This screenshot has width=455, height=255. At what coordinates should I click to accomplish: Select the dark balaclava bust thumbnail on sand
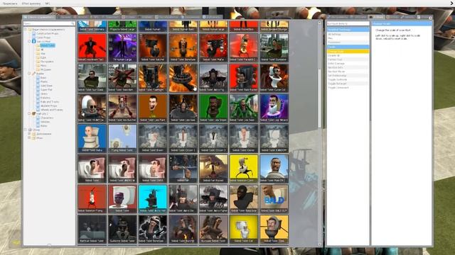[x=244, y=199]
